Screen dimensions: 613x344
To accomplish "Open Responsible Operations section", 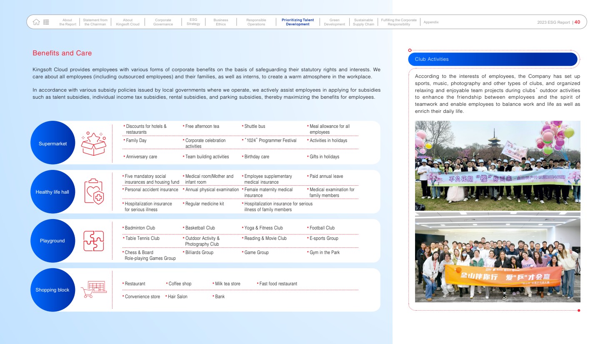I will (x=256, y=22).
